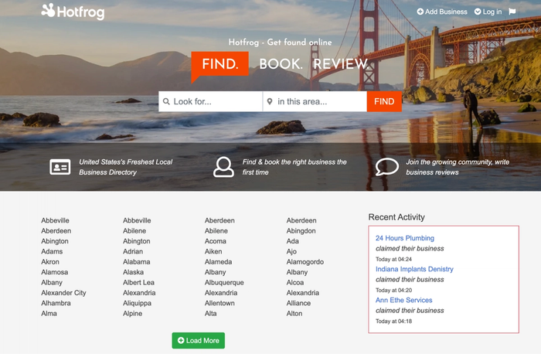Open the Alamogordo city link
The height and width of the screenshot is (354, 541).
tap(305, 262)
